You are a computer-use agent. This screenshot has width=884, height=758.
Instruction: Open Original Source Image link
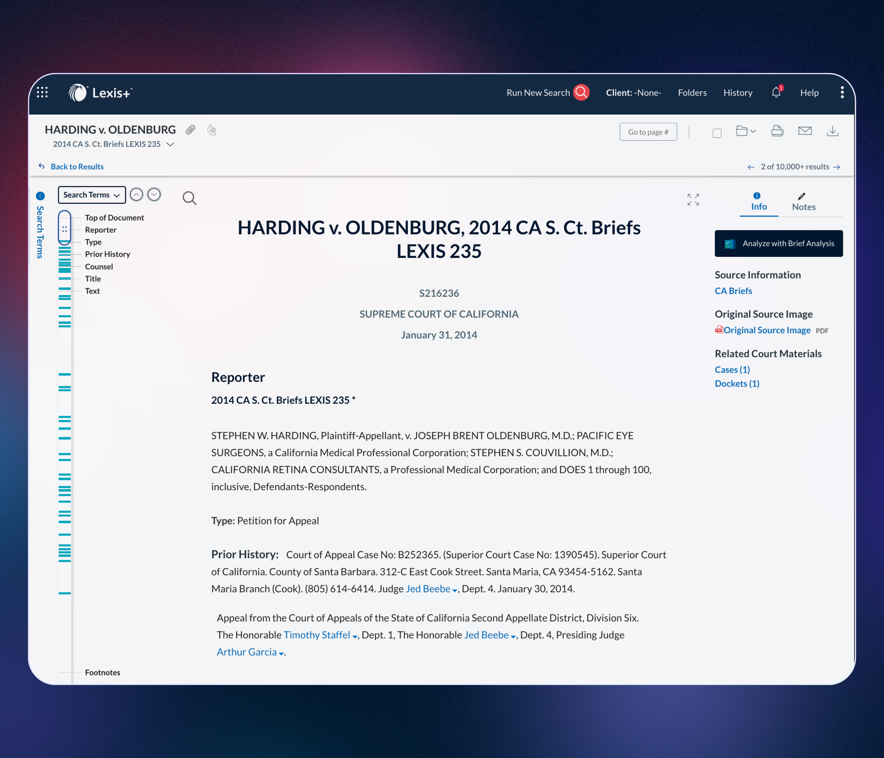(767, 330)
